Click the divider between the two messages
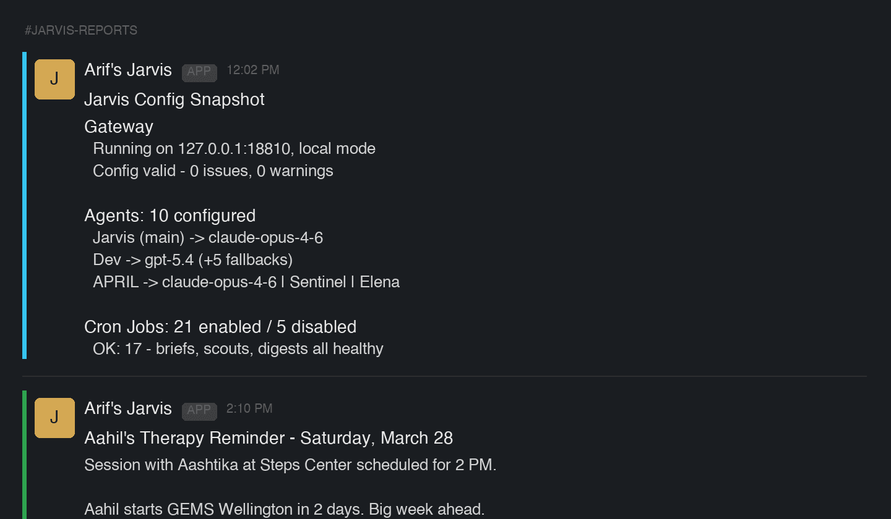Image resolution: width=891 pixels, height=519 pixels. (x=444, y=374)
